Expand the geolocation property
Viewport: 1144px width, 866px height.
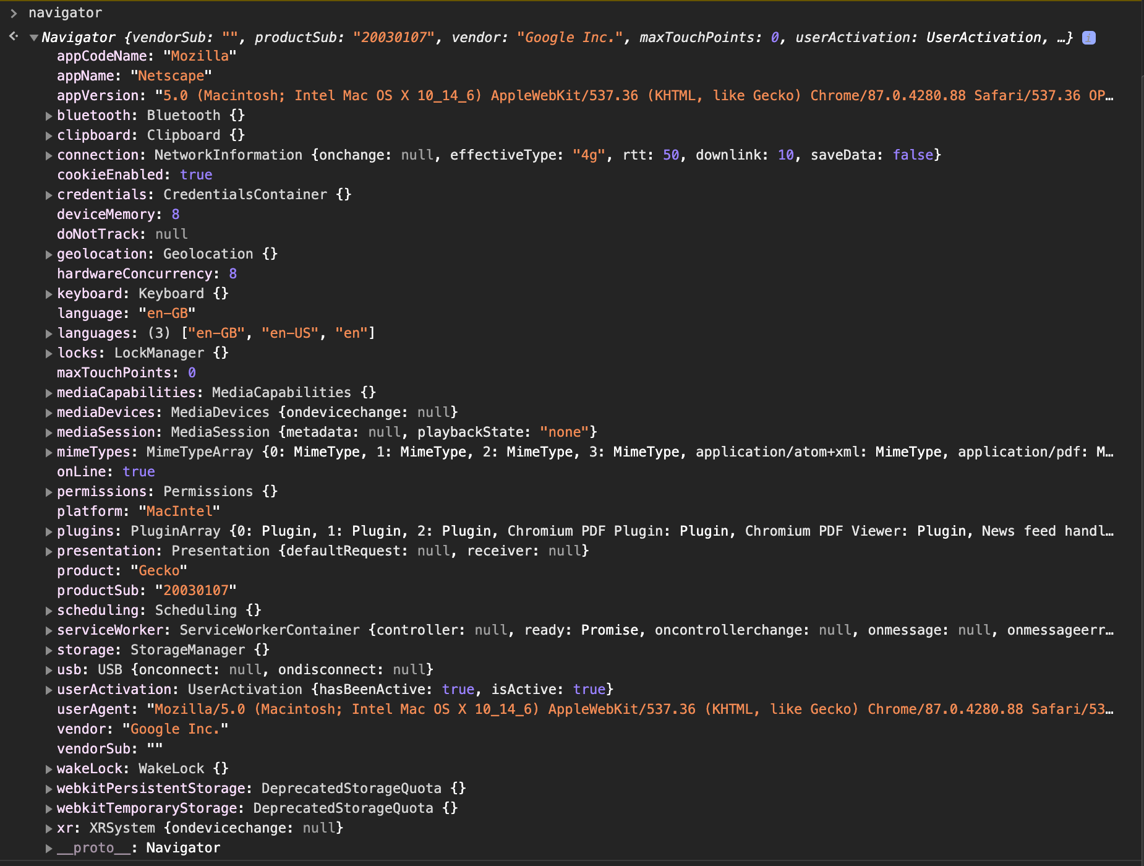49,254
